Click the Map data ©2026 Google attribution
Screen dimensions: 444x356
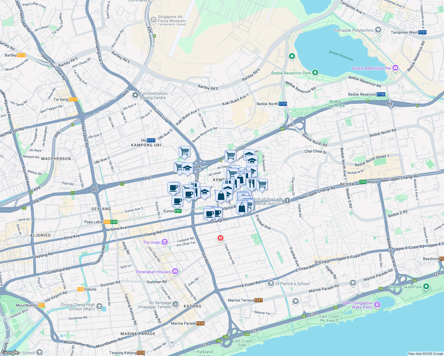[x=425, y=354]
